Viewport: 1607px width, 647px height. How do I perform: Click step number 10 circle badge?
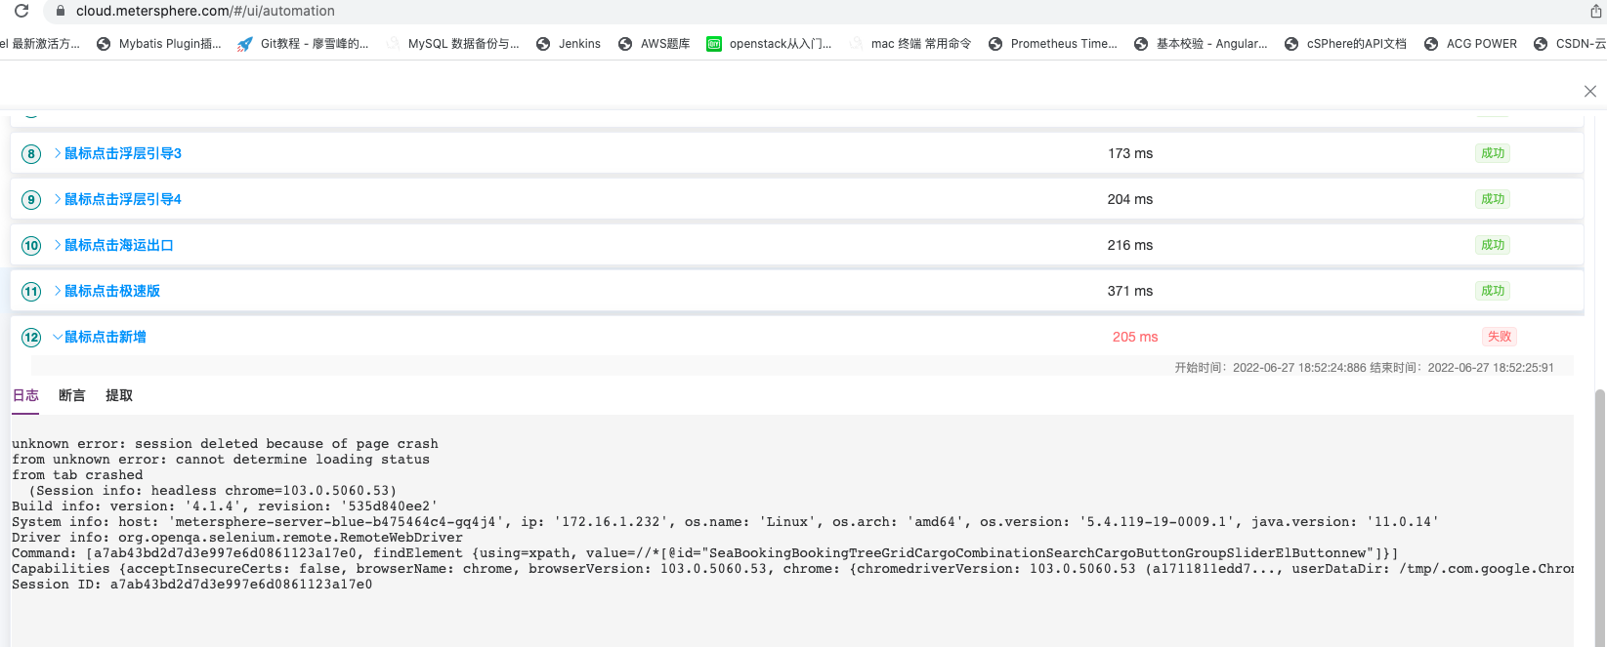tap(31, 245)
